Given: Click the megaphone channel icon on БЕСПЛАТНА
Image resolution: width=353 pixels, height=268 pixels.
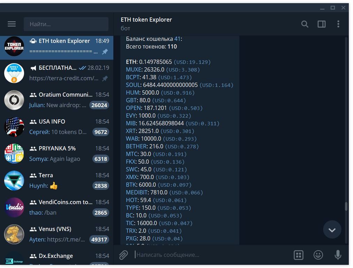Looking at the screenshot, I should [33, 68].
